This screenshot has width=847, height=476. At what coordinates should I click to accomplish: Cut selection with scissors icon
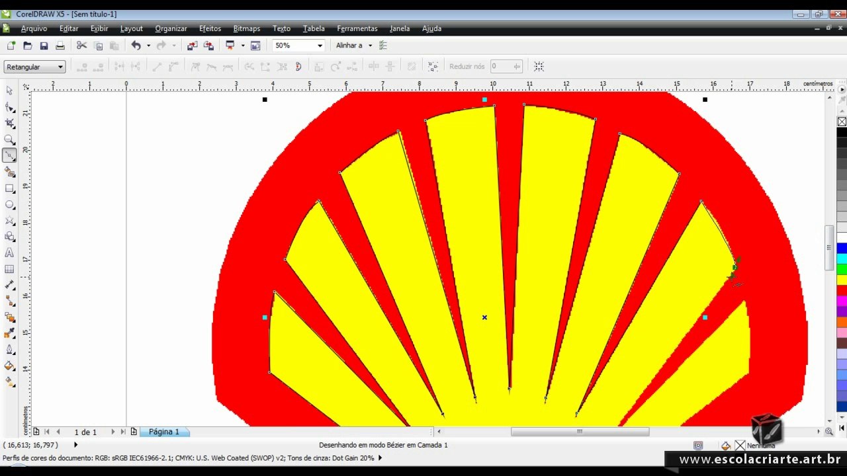(81, 46)
